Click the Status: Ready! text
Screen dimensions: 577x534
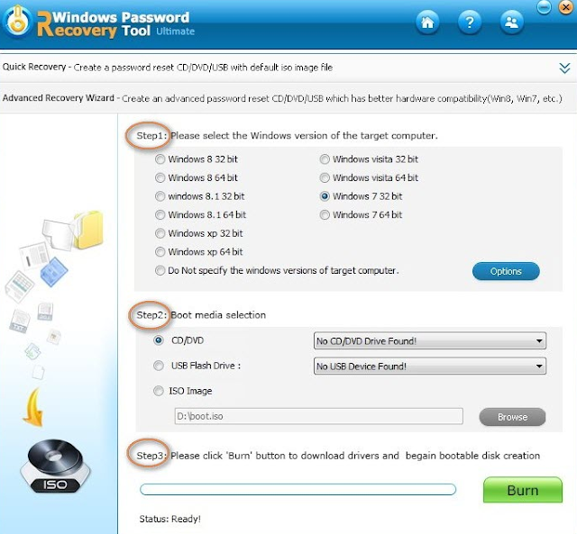pyautogui.click(x=170, y=519)
